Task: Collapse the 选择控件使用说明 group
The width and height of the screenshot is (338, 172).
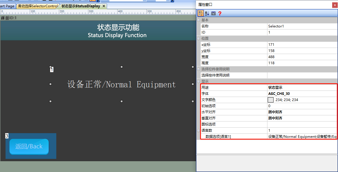Action: (199, 69)
